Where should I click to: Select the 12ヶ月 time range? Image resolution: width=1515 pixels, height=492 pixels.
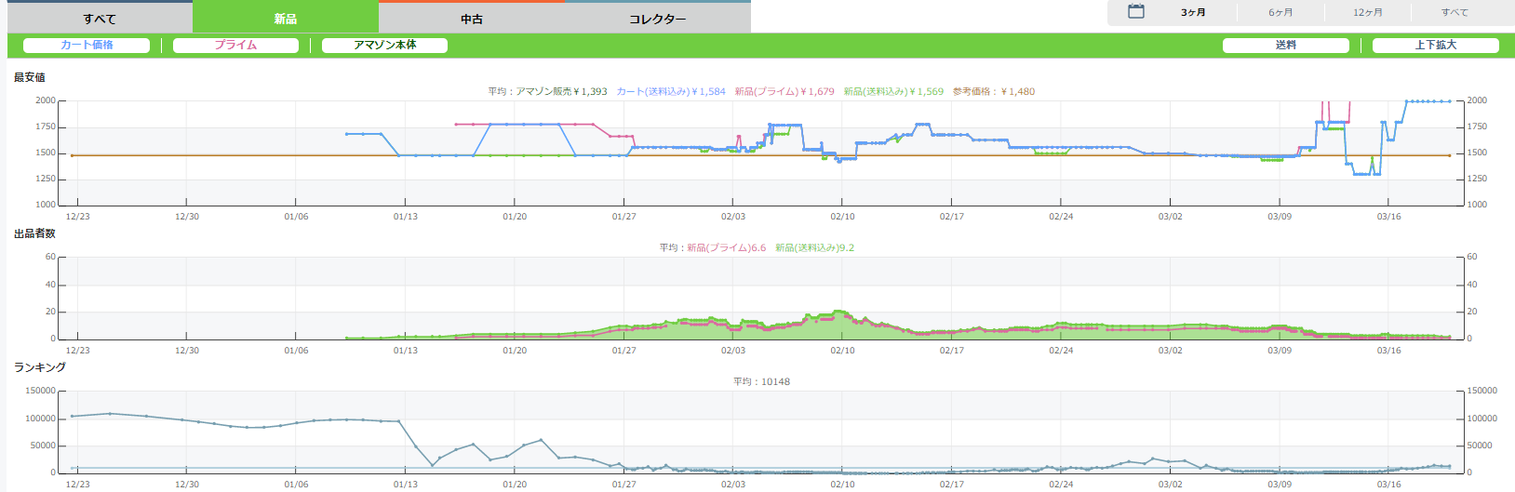(x=1367, y=12)
